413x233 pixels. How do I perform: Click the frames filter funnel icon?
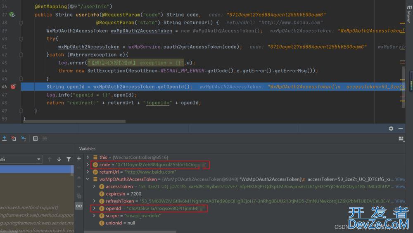pos(69,159)
